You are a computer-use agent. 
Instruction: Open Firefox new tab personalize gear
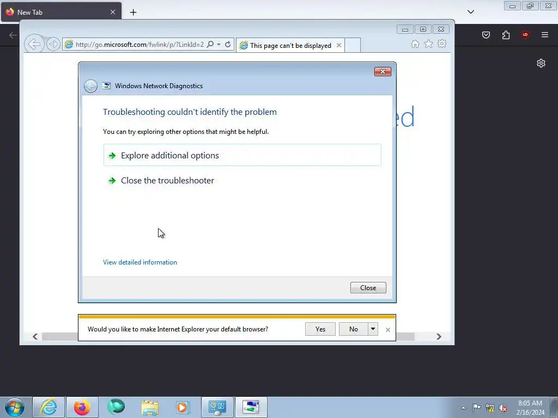click(x=541, y=63)
